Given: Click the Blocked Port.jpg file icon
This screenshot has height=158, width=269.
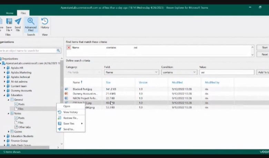Looking at the screenshot, I should 67,89.
